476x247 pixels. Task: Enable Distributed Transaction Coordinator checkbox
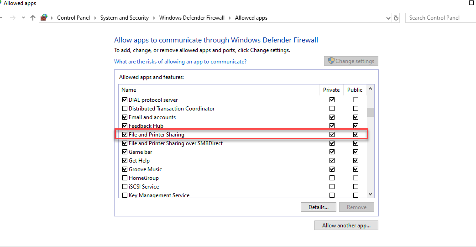tap(125, 109)
